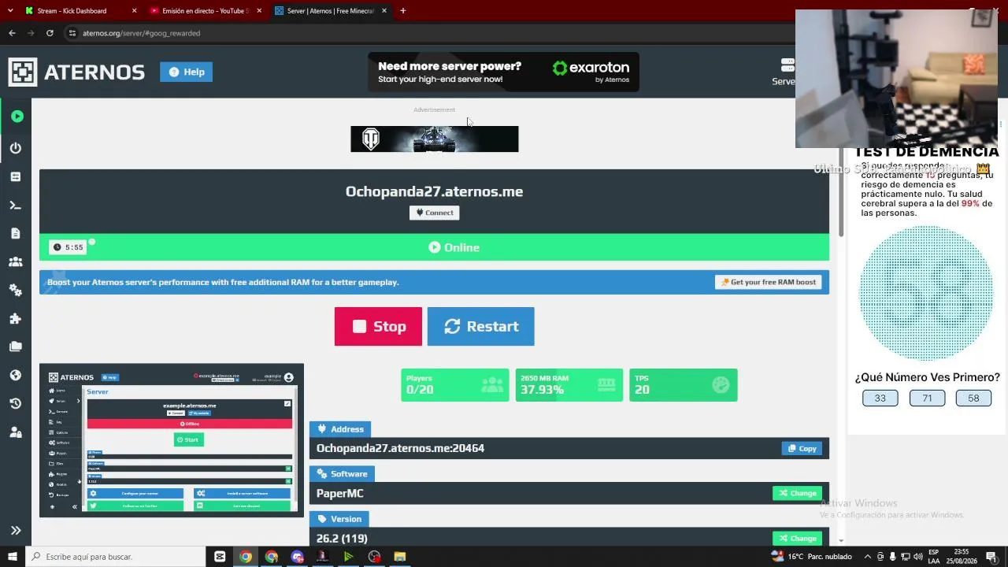Show hidden system tray icons
Image resolution: width=1008 pixels, height=567 pixels.
(x=867, y=557)
